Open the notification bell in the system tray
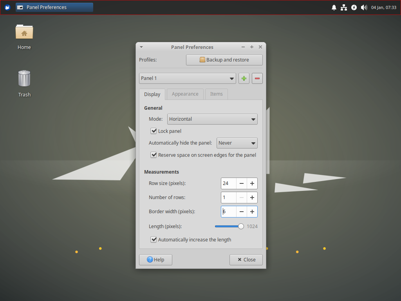Viewport: 401px width, 301px height. click(334, 7)
